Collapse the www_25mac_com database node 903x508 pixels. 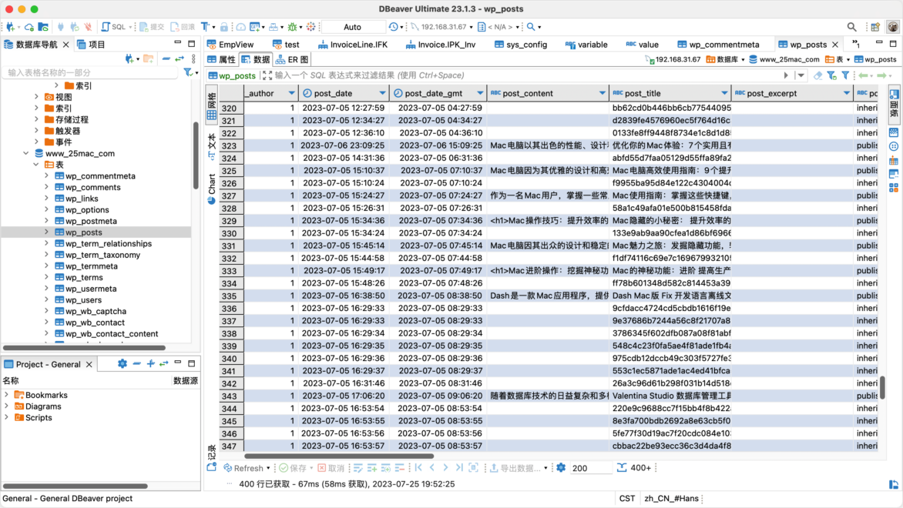[x=26, y=154]
